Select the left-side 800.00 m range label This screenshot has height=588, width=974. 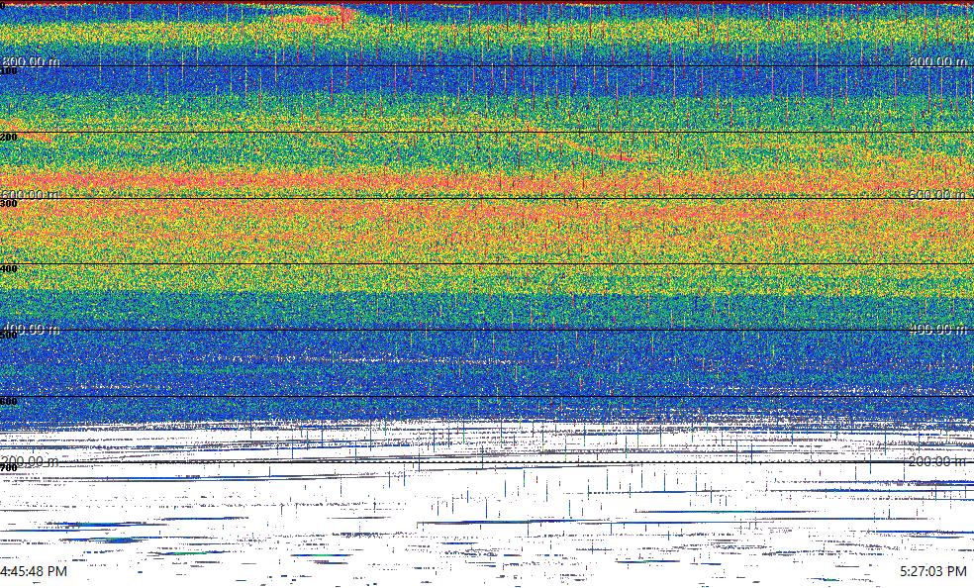(31, 60)
